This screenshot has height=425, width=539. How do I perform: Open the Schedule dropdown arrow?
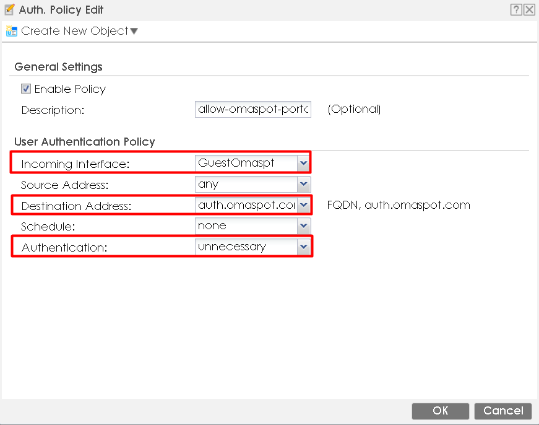click(x=303, y=226)
